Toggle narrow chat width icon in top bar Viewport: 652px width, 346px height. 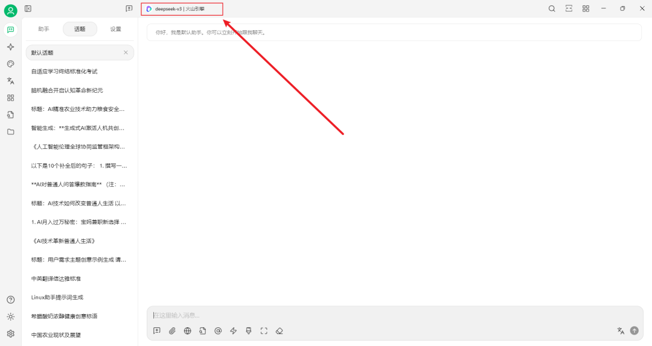point(569,8)
